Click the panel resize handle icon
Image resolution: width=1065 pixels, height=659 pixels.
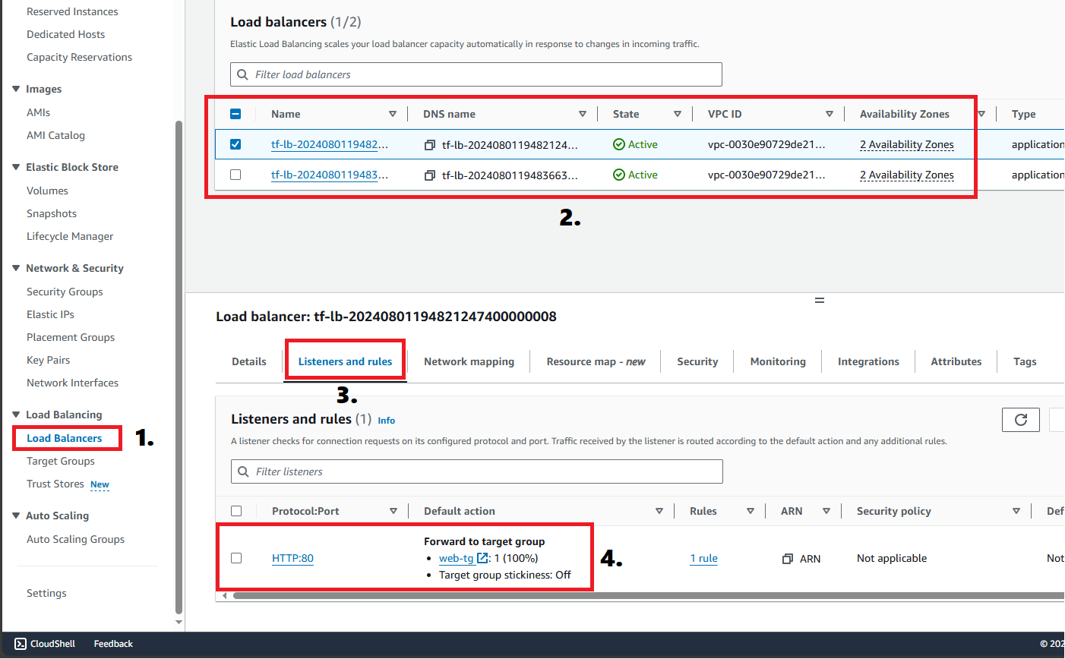820,301
